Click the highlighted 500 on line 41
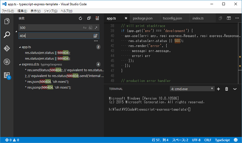This screenshot has width=242, height=143. 177,41
